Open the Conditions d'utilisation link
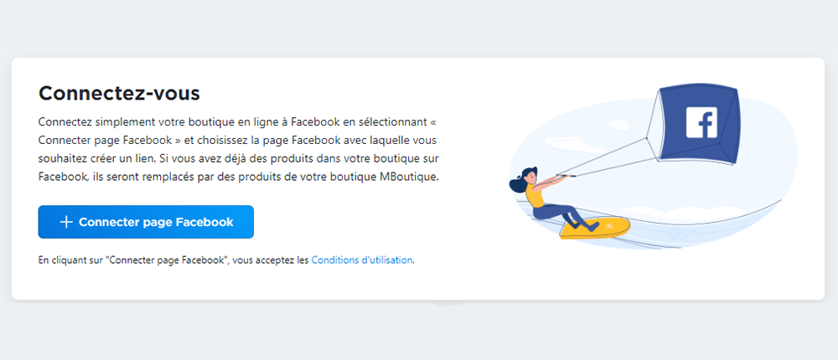The image size is (838, 360). [362, 260]
